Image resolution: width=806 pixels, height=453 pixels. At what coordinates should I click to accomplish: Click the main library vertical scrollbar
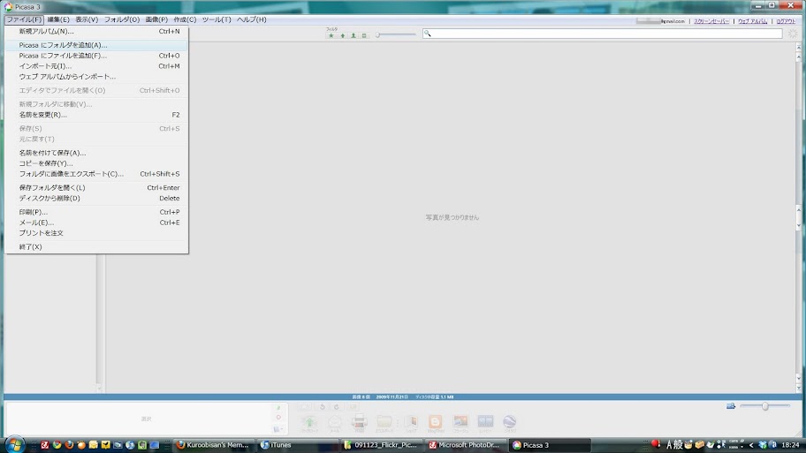coord(798,217)
